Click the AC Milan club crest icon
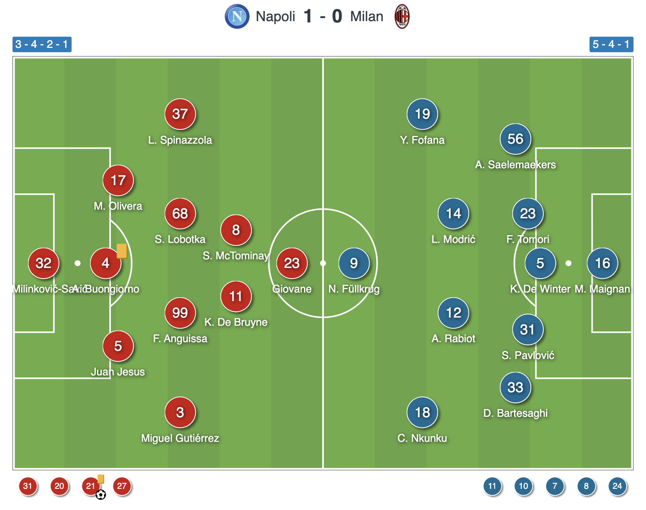Image resolution: width=646 pixels, height=510 pixels. coord(402,16)
